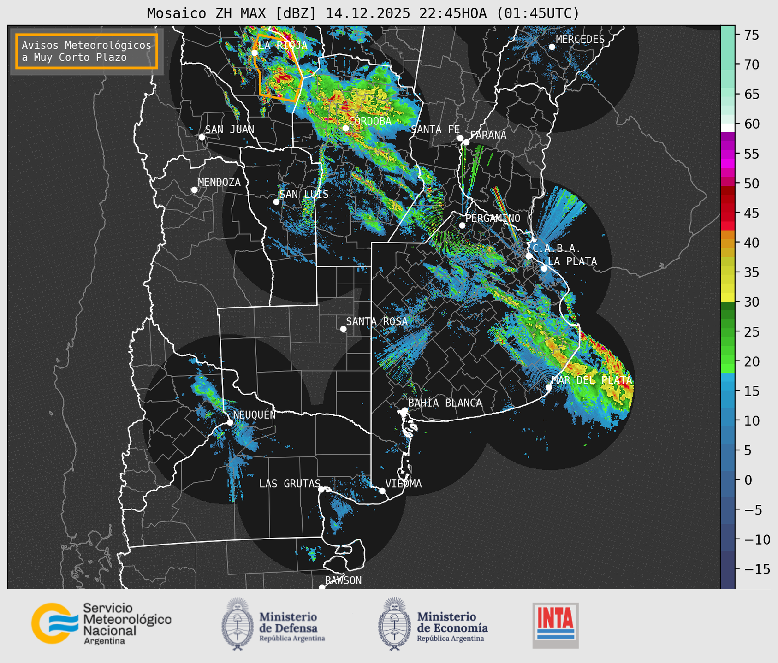This screenshot has height=663, width=778.
Task: Click the CORDOBA city label
Action: click(x=370, y=121)
